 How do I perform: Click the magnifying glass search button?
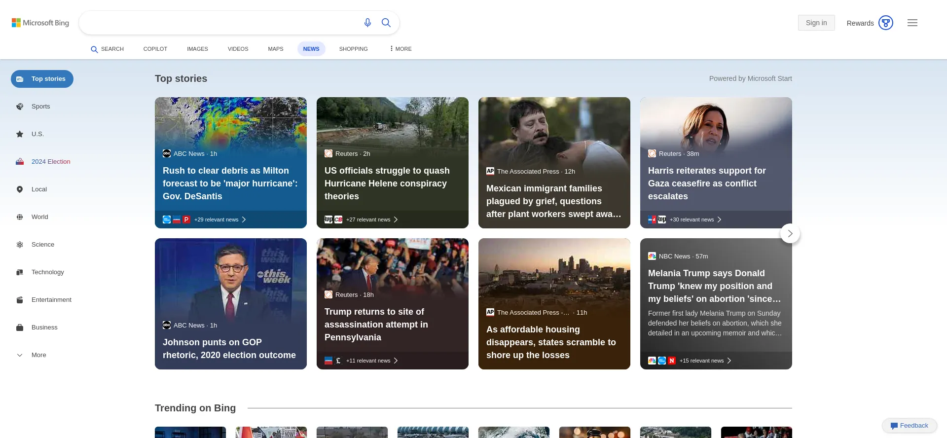pyautogui.click(x=386, y=23)
